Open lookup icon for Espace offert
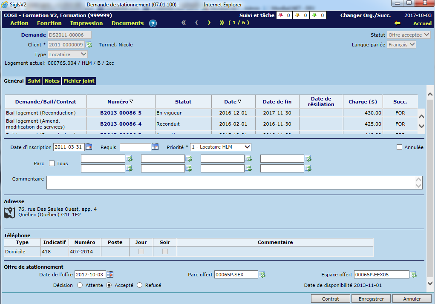Image resolution: width=435 pixels, height=304 pixels. 413,275
